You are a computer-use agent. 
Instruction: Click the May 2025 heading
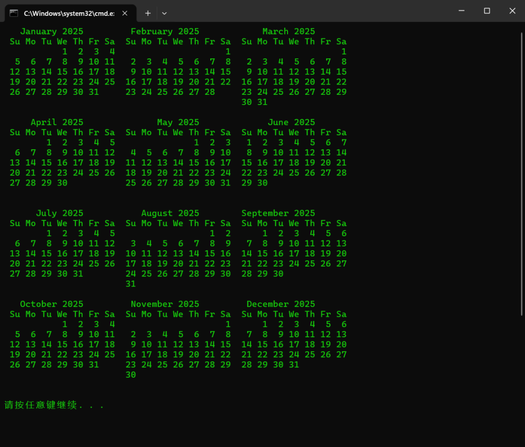tap(178, 122)
